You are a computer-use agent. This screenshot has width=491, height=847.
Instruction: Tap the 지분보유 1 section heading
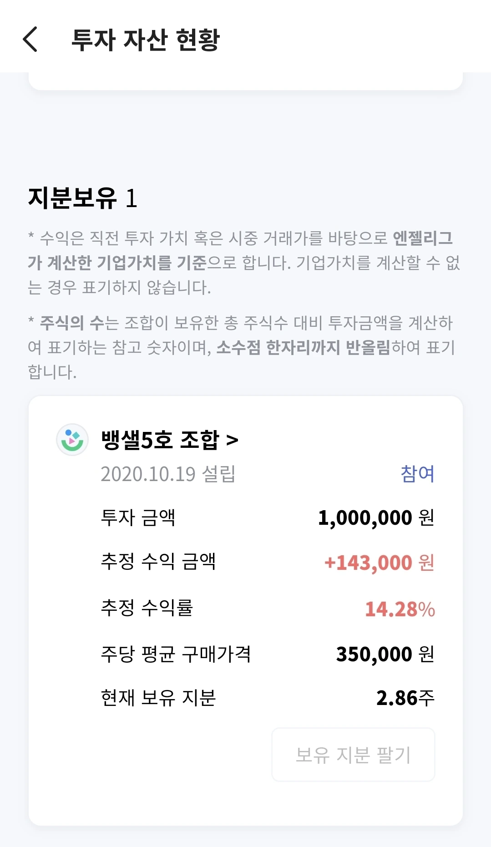pos(83,198)
